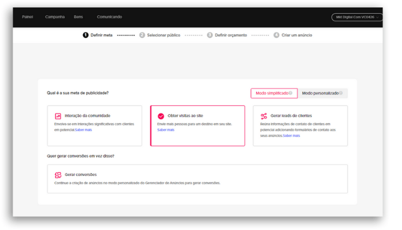The height and width of the screenshot is (230, 402).
Task: Open Saber mais under Obter visitas ao site
Action: pyautogui.click(x=165, y=129)
